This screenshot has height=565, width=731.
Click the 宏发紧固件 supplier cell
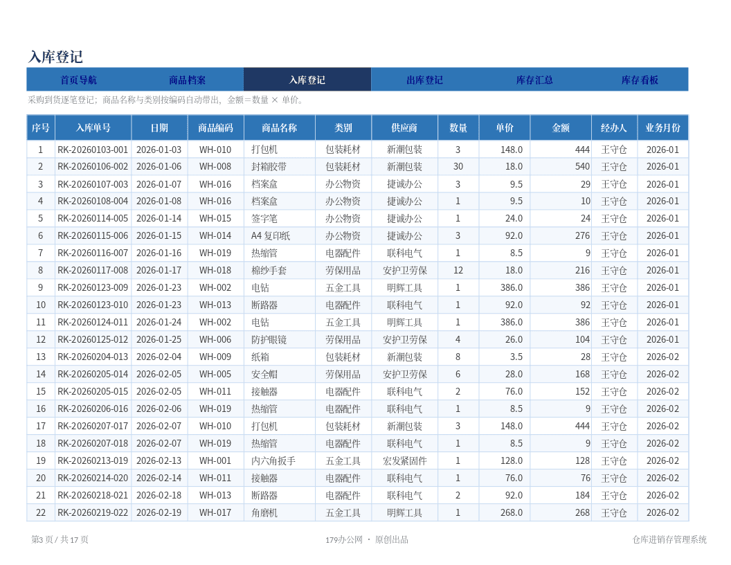404,460
